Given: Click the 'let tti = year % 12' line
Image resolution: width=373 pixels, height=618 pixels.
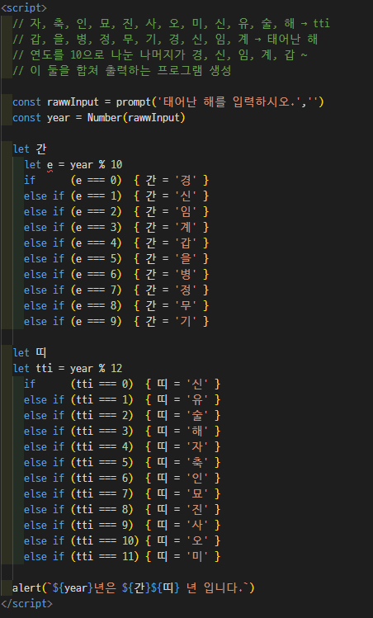Looking at the screenshot, I should (x=68, y=369).
